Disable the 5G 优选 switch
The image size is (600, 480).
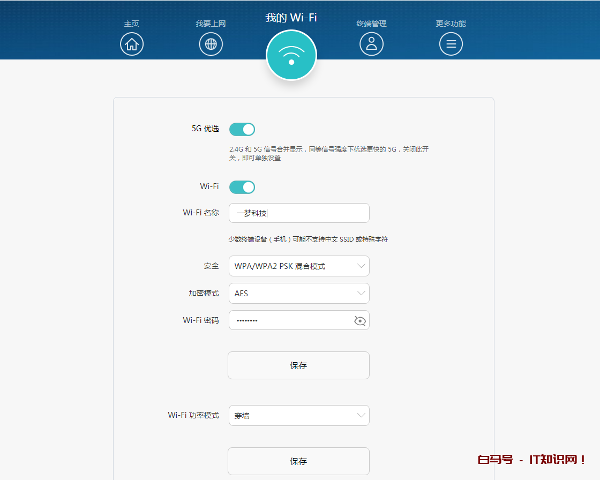click(242, 129)
